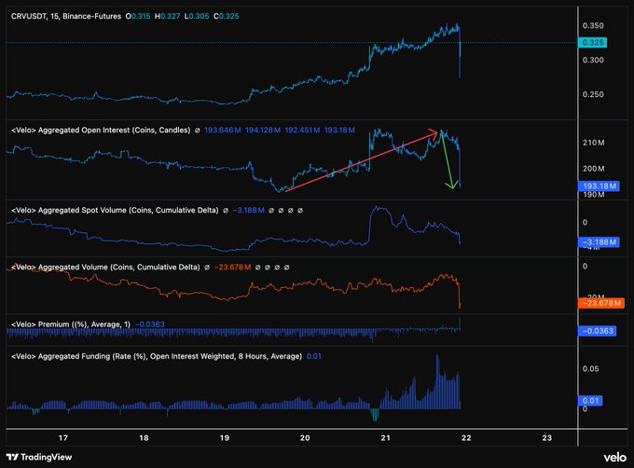Click the 0.250 price axis label
Image resolution: width=634 pixels, height=468 pixels.
point(593,94)
